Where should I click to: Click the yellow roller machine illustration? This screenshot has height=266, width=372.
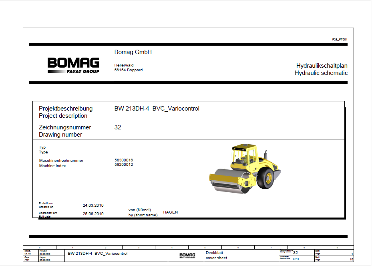[245, 169]
